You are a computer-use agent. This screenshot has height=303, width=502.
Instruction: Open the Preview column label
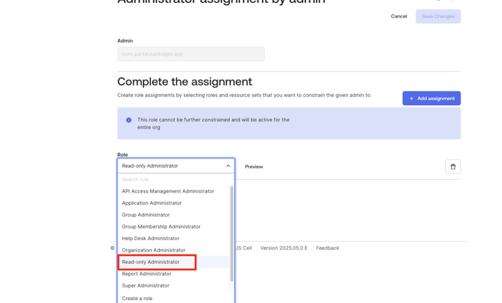(254, 167)
